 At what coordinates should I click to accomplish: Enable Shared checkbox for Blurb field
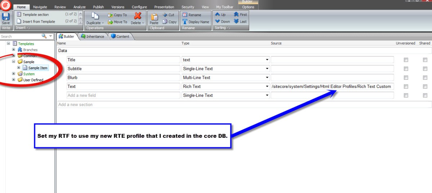coord(425,77)
